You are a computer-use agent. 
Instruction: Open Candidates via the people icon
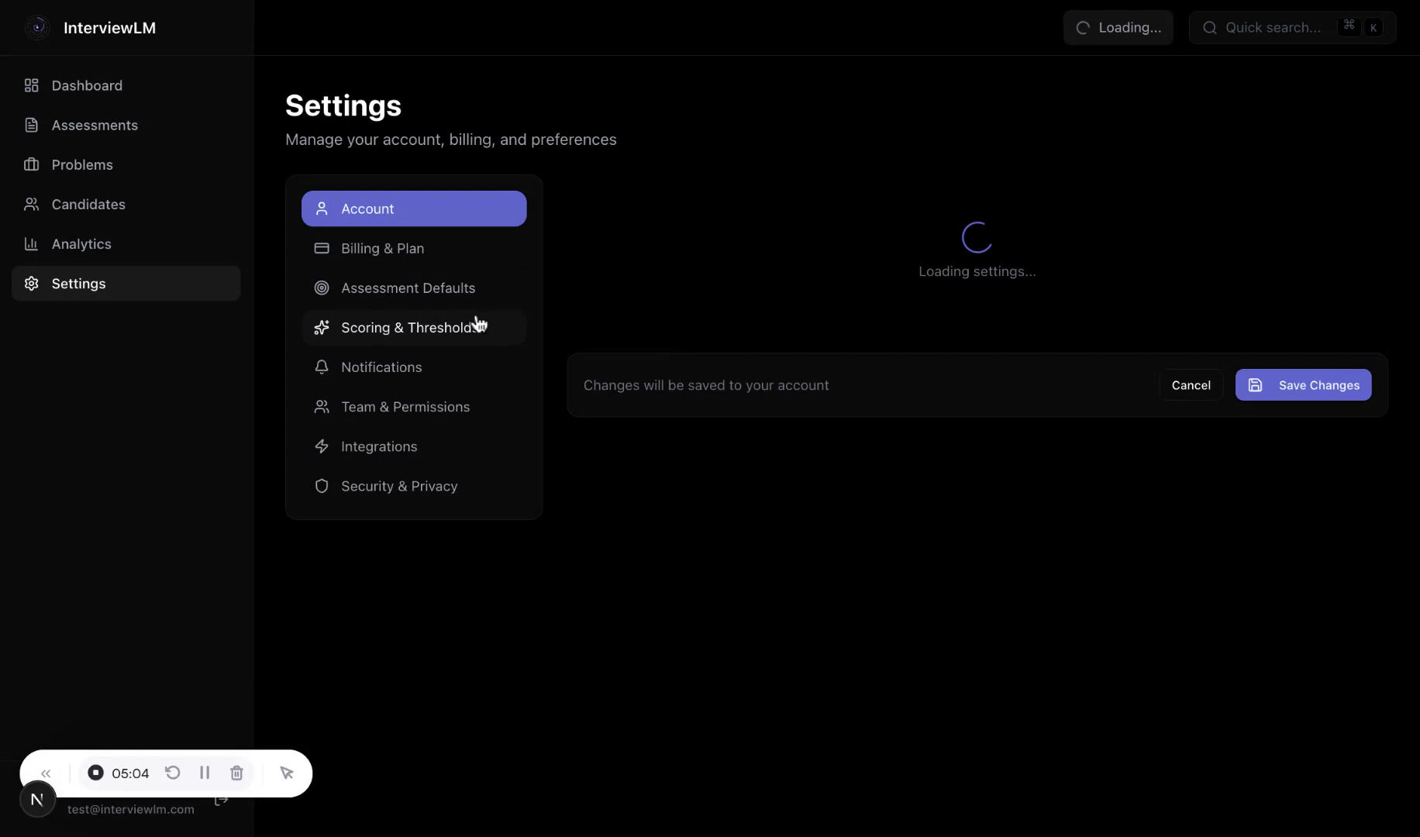coord(32,204)
